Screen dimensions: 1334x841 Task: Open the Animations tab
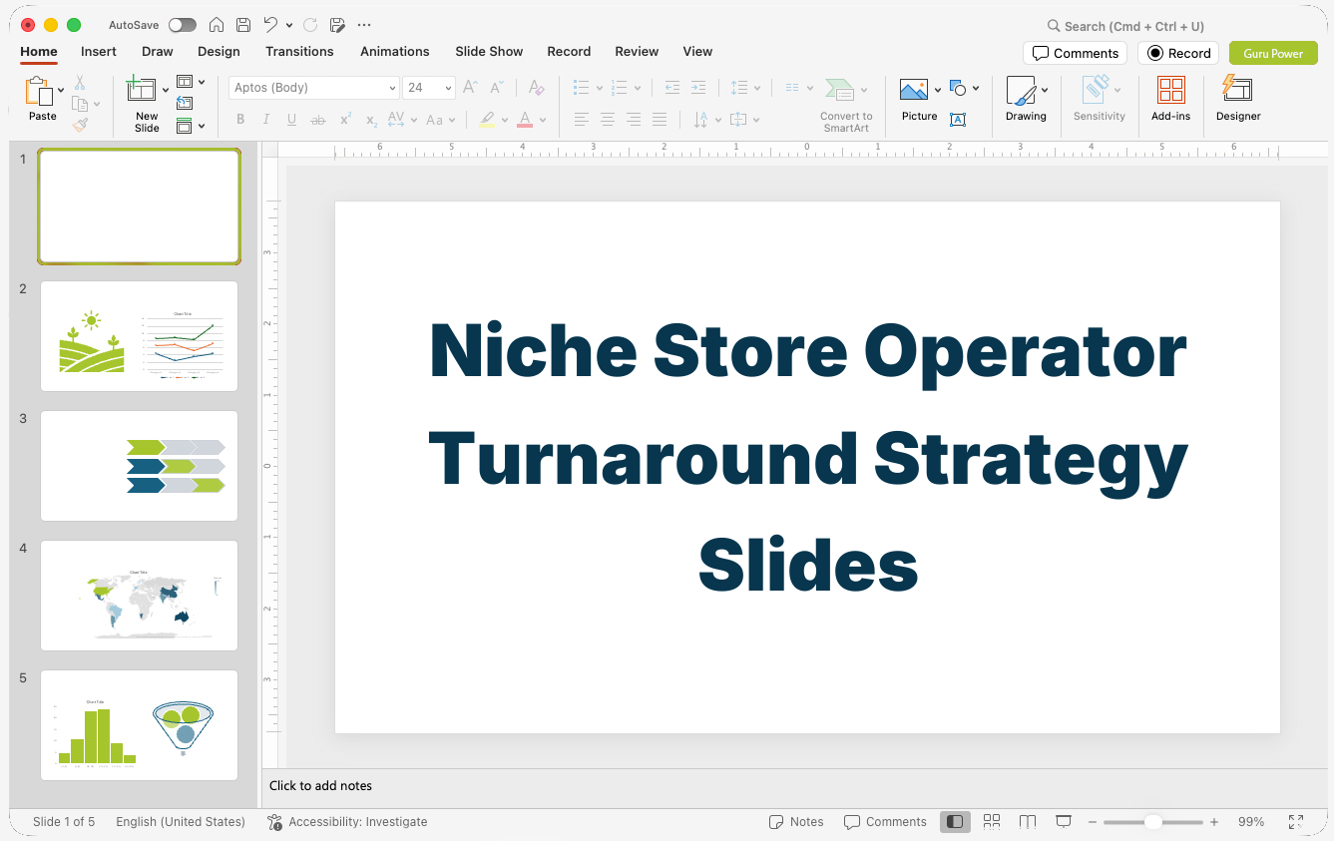[395, 51]
